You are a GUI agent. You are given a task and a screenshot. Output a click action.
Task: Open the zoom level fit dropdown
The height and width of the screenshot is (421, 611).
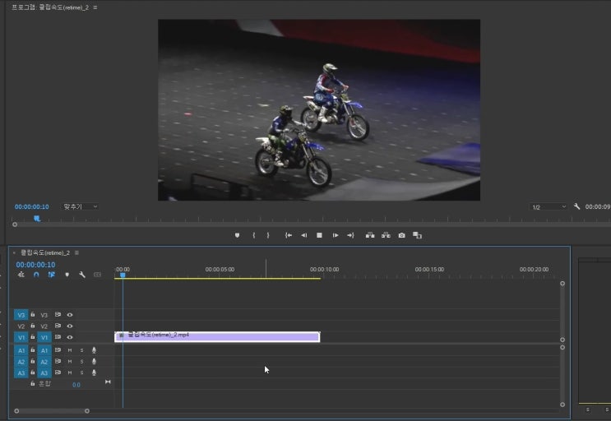[x=80, y=207]
